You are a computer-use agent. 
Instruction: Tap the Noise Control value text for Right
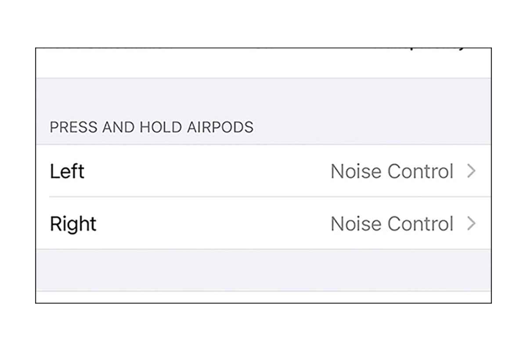click(392, 223)
